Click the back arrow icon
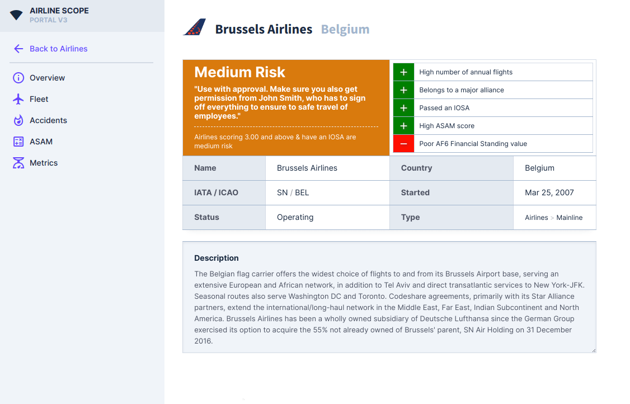The width and height of the screenshot is (630, 404). (x=18, y=49)
